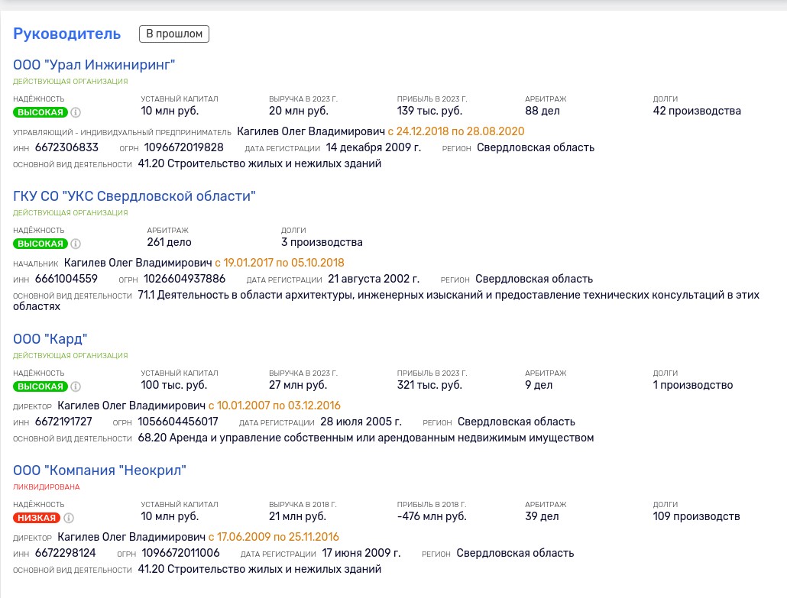The height and width of the screenshot is (598, 787).
Task: Open the ООО "Урал Инжиниринг" company link
Action: [94, 65]
